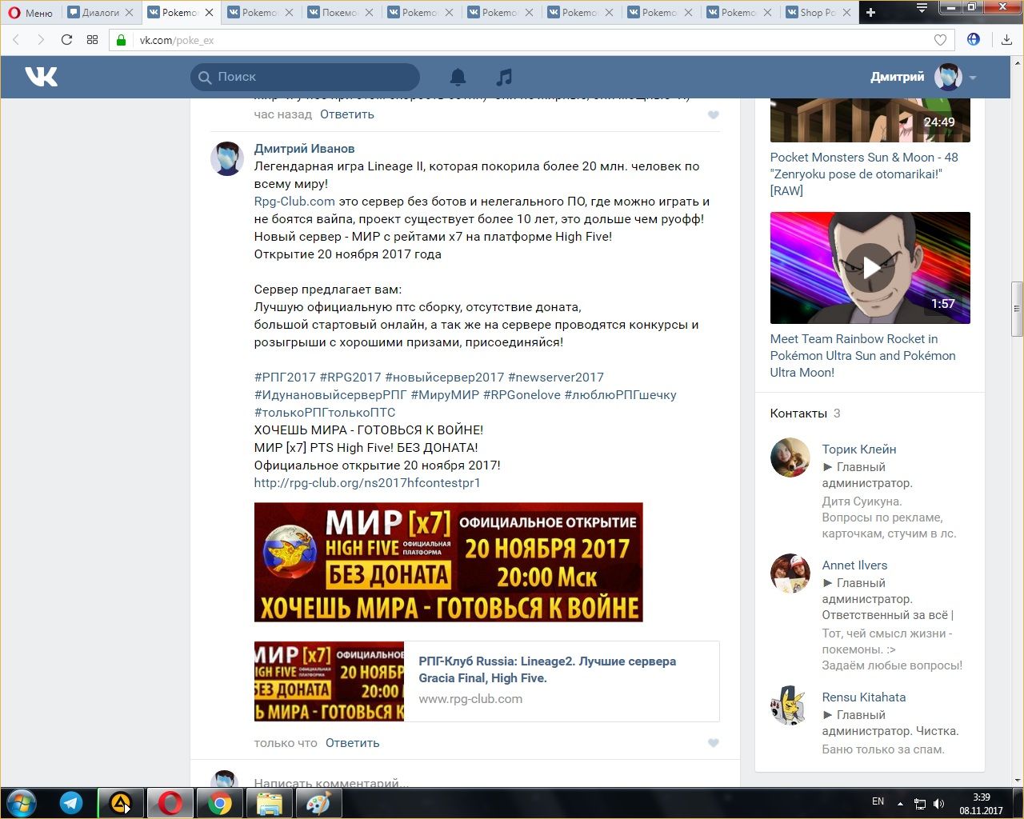Viewport: 1024px width, 819px height.
Task: Follow the Rpg-Club.com link in comment
Action: pyautogui.click(x=294, y=202)
